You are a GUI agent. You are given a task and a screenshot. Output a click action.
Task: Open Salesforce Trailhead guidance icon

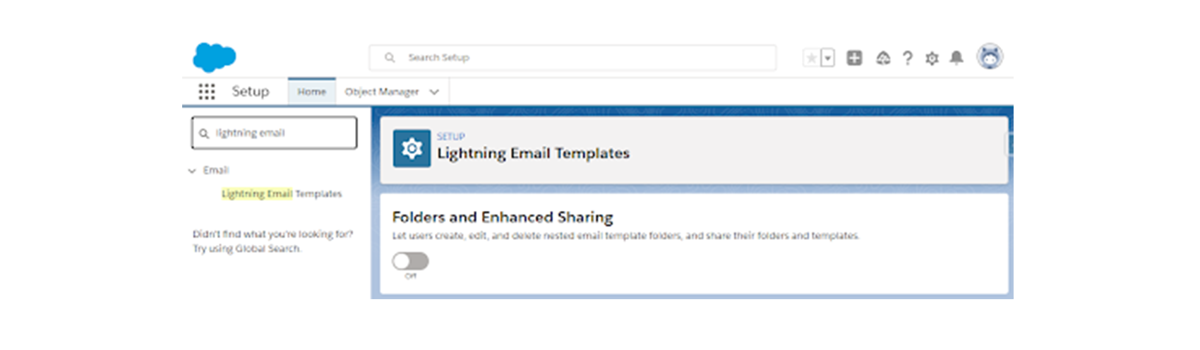(x=883, y=58)
